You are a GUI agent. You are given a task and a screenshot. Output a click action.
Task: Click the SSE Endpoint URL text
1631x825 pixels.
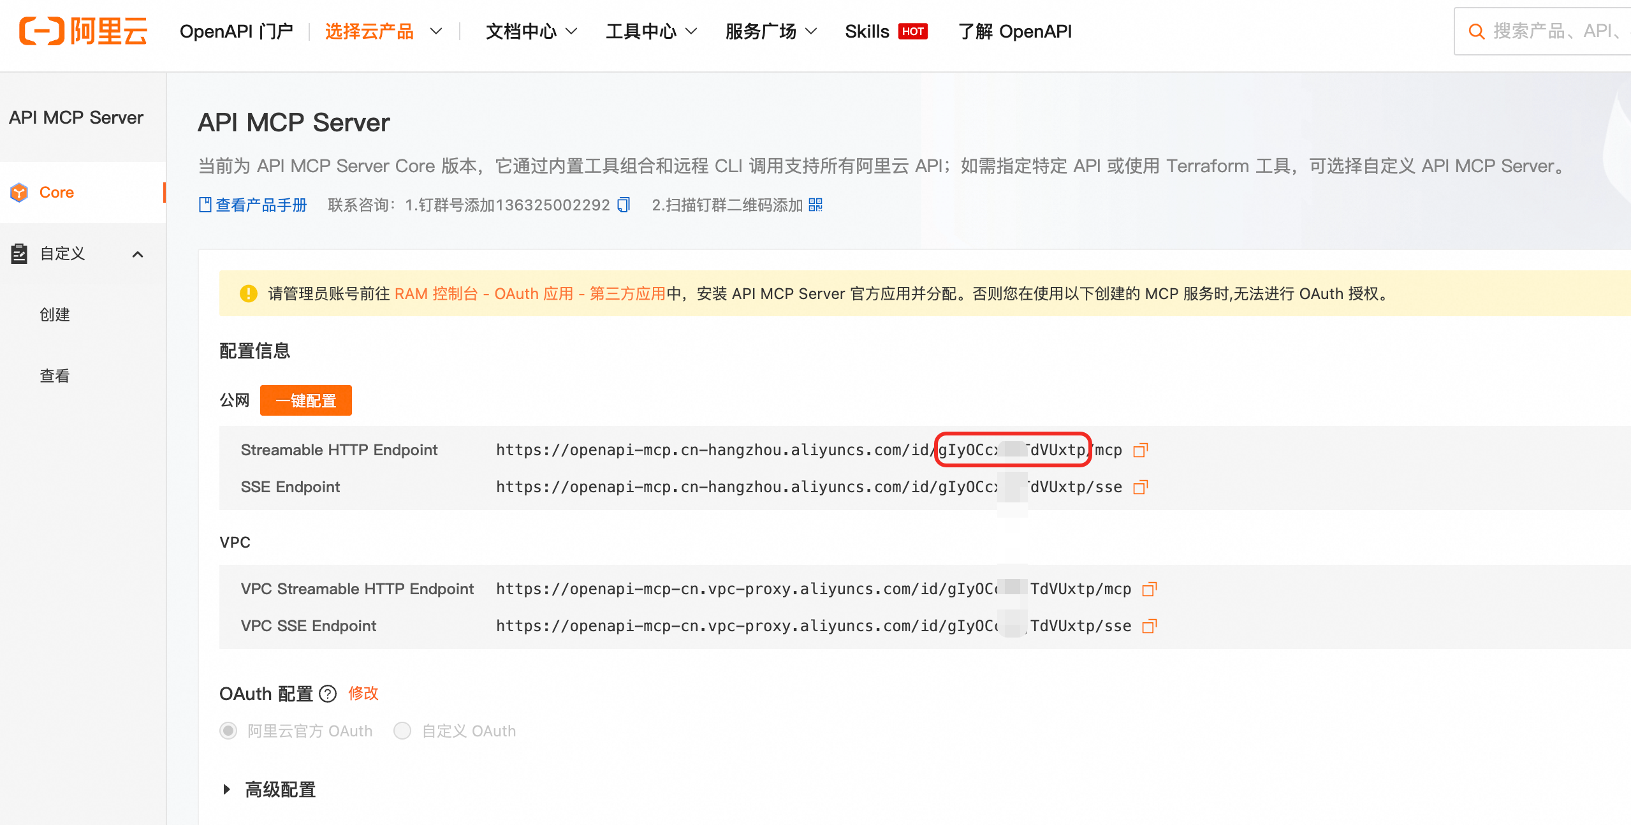point(809,487)
